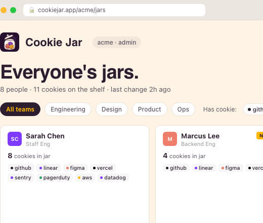Click the padlock icon in address bar
Viewport: 263px width, 223px height.
pyautogui.click(x=31, y=10)
